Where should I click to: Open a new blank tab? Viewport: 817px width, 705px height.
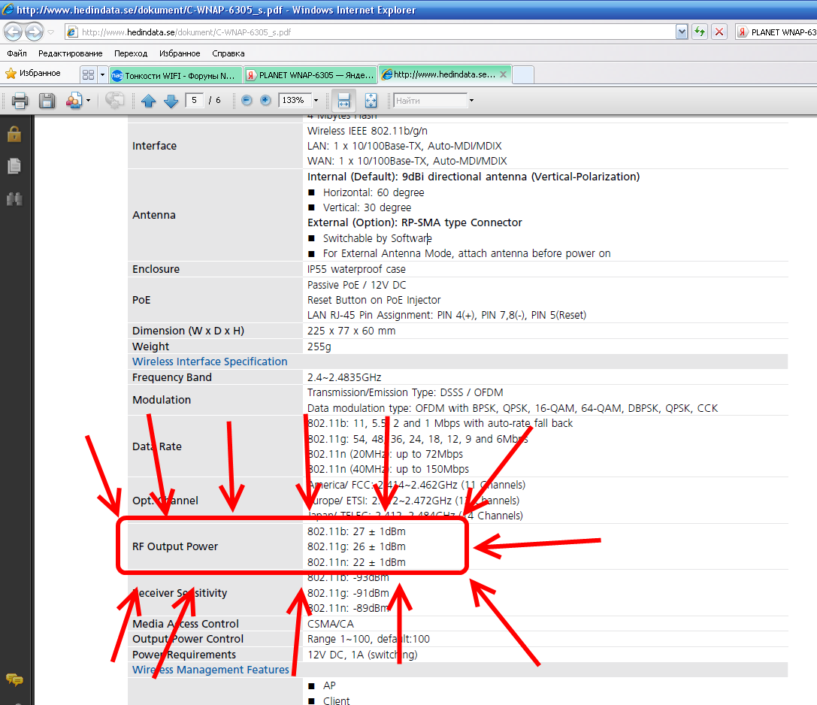click(x=523, y=75)
